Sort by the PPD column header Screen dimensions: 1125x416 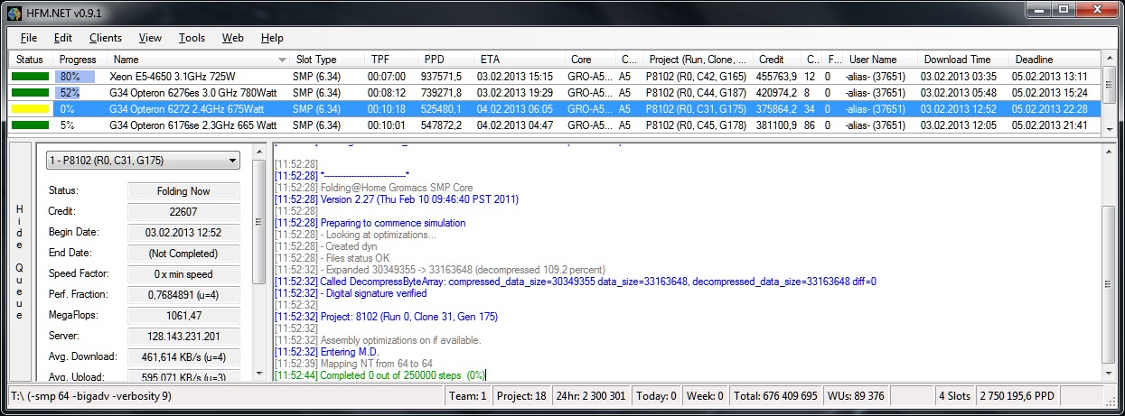(x=446, y=60)
